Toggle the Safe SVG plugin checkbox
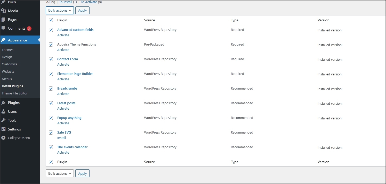Image resolution: width=386 pixels, height=184 pixels. coord(51,133)
